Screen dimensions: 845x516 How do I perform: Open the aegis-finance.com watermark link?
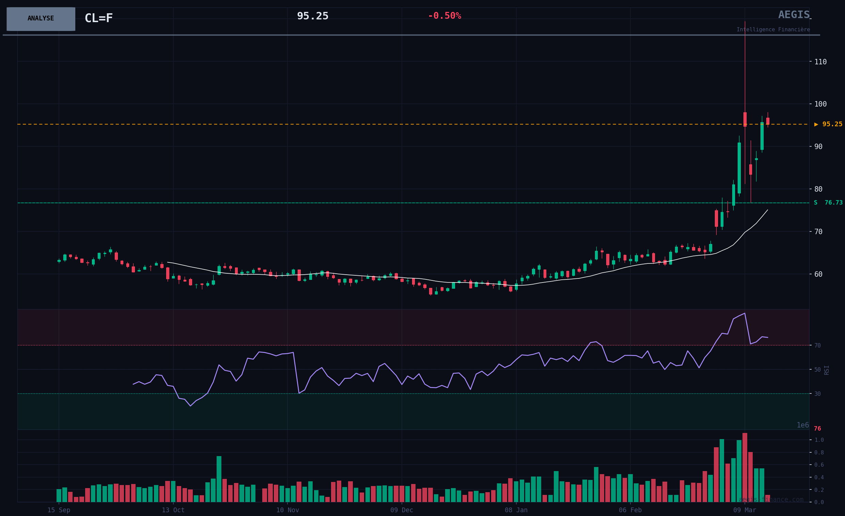(x=771, y=500)
